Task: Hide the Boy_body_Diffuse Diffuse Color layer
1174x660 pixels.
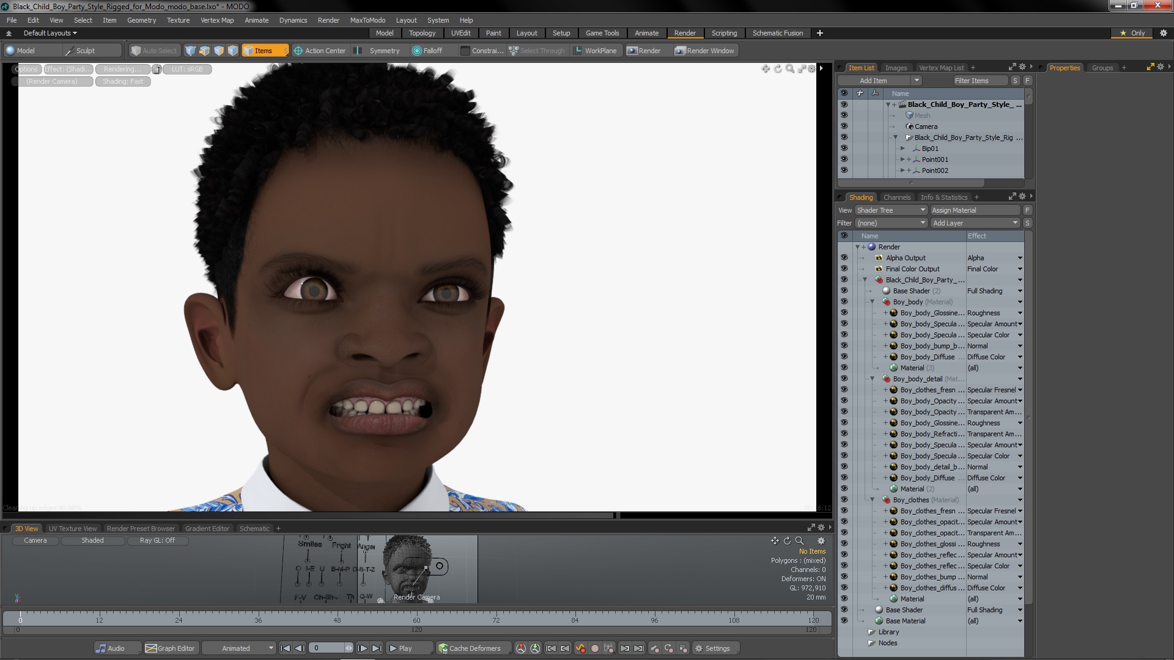Action: [x=844, y=357]
